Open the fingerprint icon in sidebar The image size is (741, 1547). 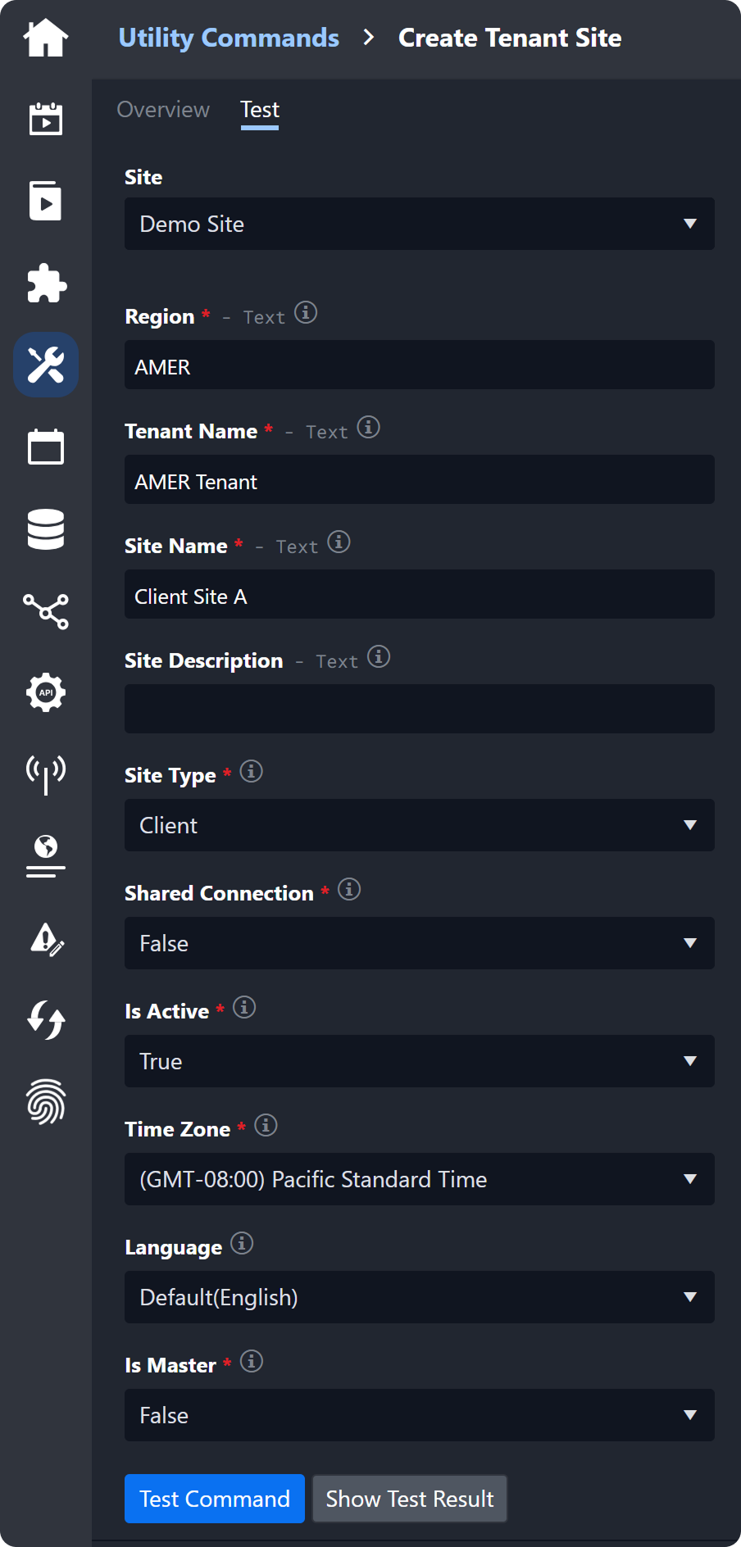click(x=46, y=1101)
